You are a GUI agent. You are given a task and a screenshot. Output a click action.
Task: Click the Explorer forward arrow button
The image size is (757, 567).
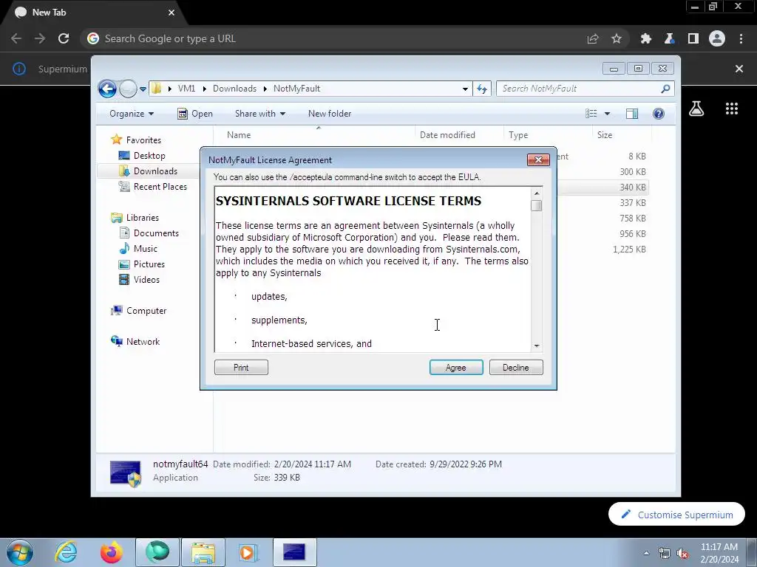pyautogui.click(x=128, y=89)
